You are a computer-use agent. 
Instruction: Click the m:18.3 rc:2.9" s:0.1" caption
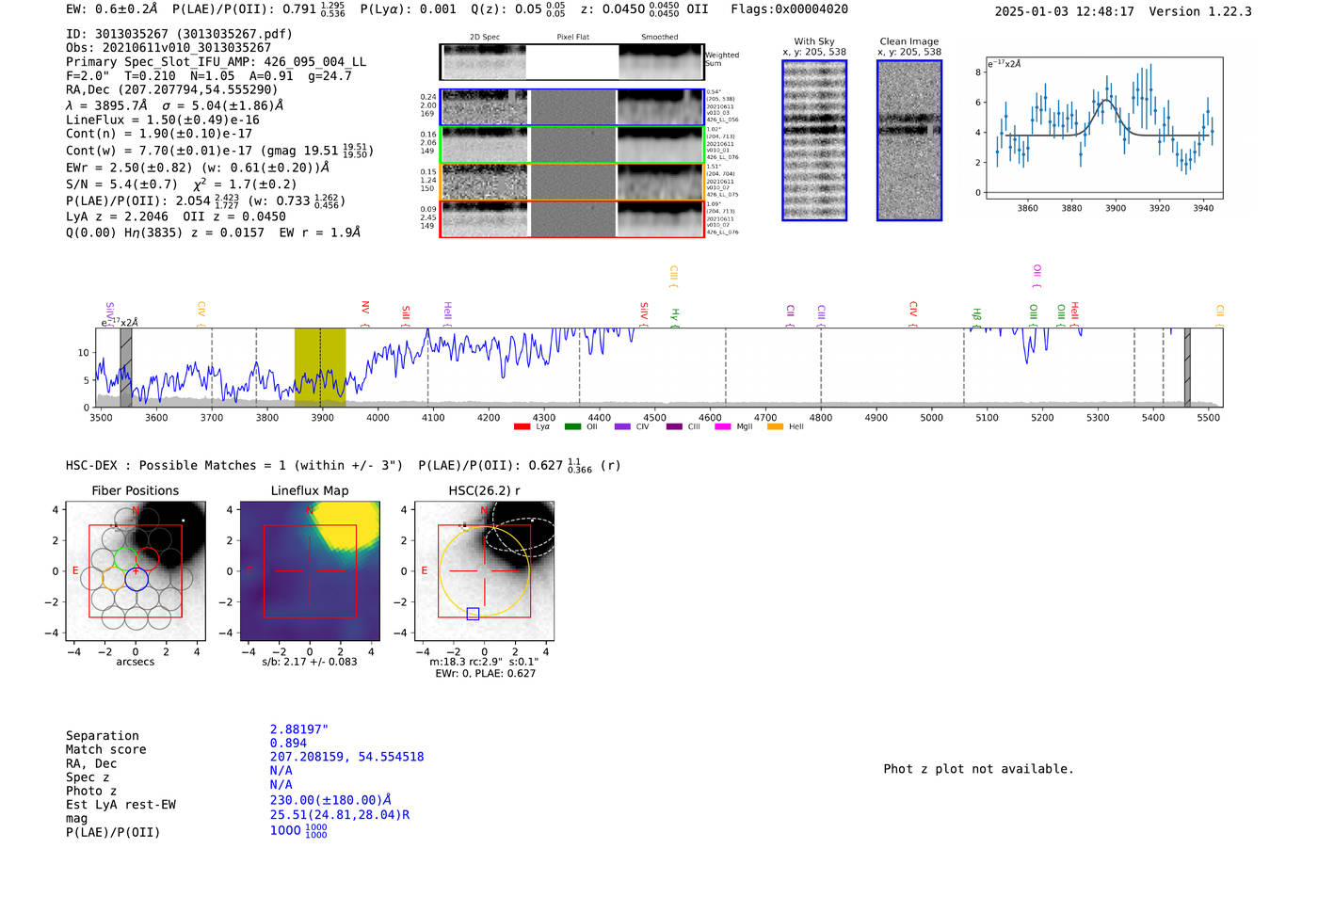[484, 662]
